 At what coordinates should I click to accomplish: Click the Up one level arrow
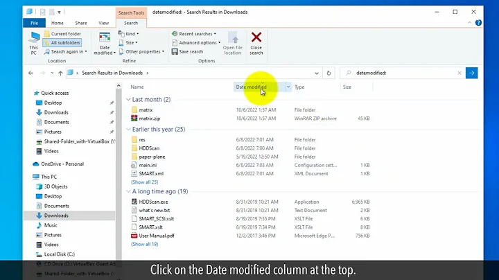[60, 73]
